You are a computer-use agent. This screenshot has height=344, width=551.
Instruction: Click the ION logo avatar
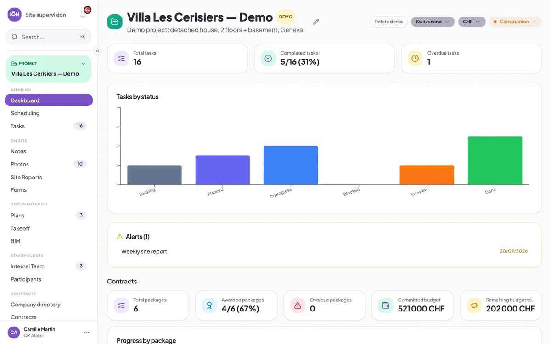15,14
